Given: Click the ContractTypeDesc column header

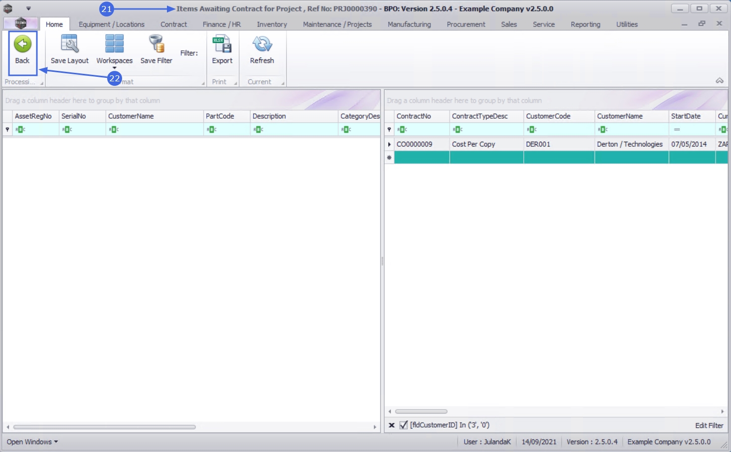Looking at the screenshot, I should pyautogui.click(x=487, y=116).
